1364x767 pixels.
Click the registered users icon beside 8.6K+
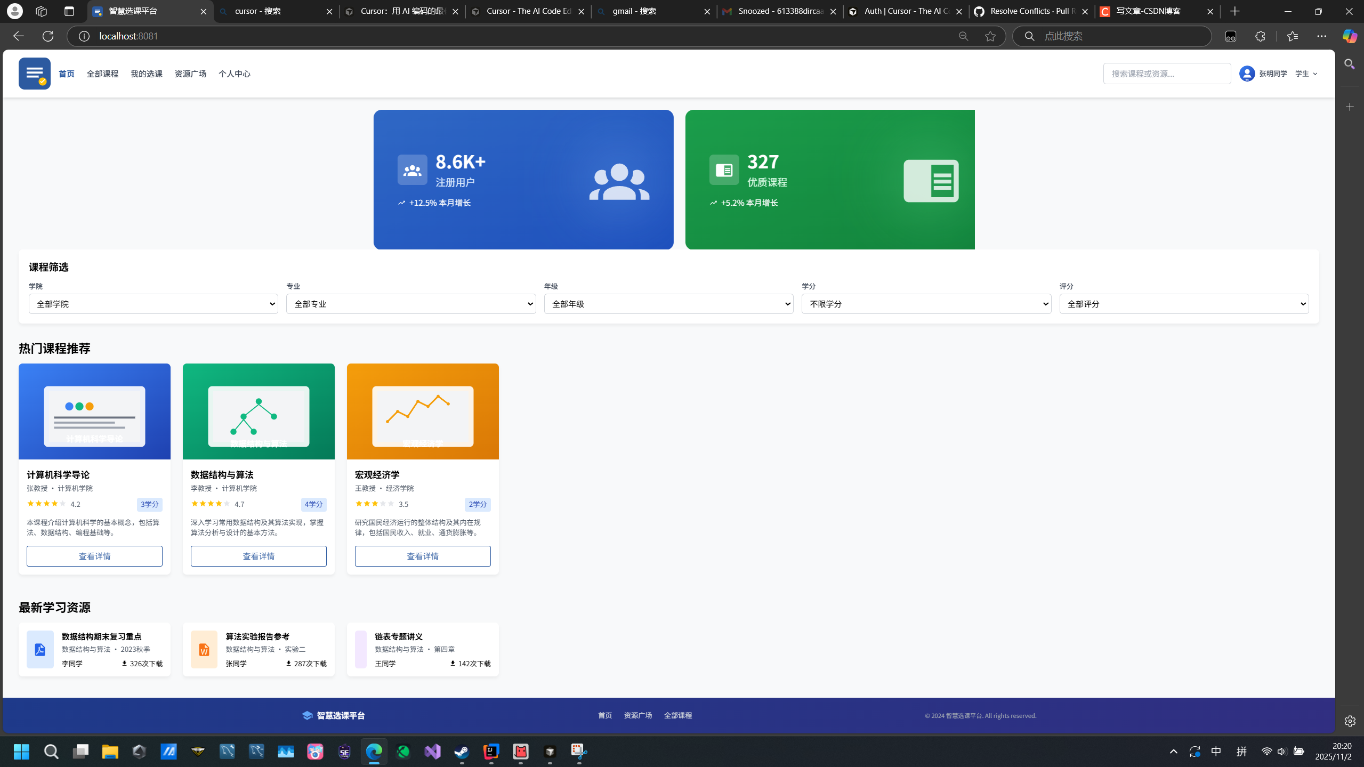pyautogui.click(x=412, y=170)
